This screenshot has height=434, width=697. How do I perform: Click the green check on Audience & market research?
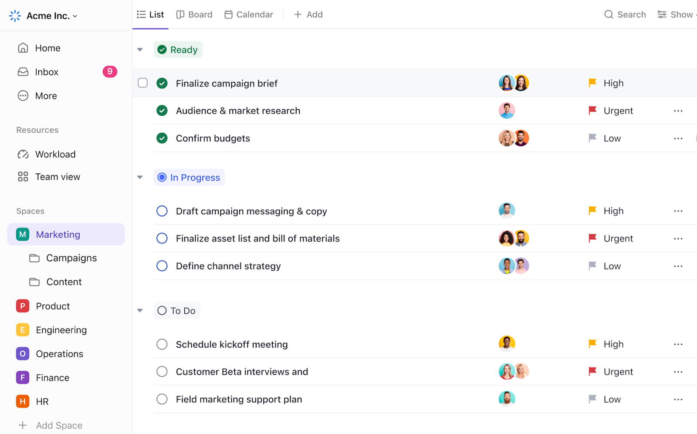pos(162,111)
